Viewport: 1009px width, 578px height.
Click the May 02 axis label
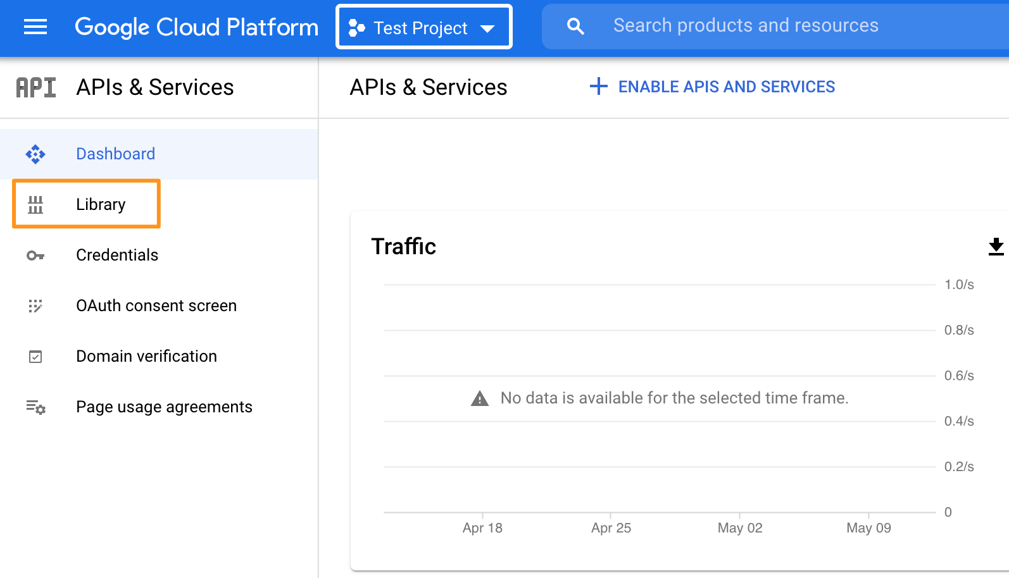click(740, 528)
